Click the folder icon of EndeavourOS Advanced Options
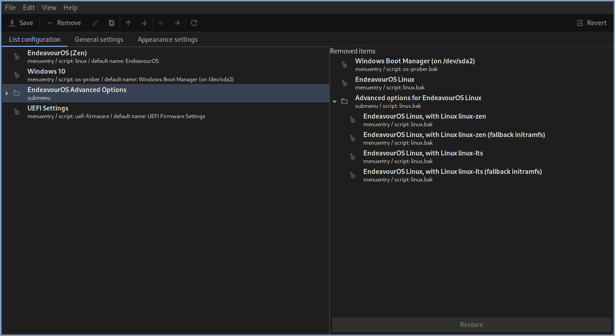 [x=17, y=93]
